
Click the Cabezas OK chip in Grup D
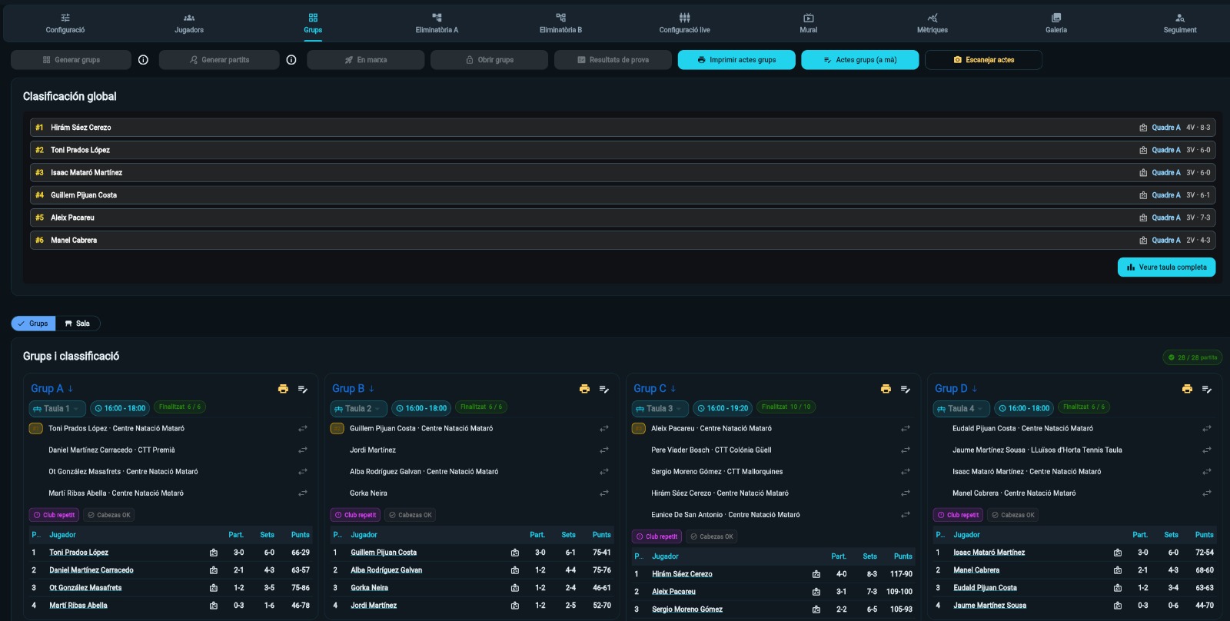[x=1012, y=515]
